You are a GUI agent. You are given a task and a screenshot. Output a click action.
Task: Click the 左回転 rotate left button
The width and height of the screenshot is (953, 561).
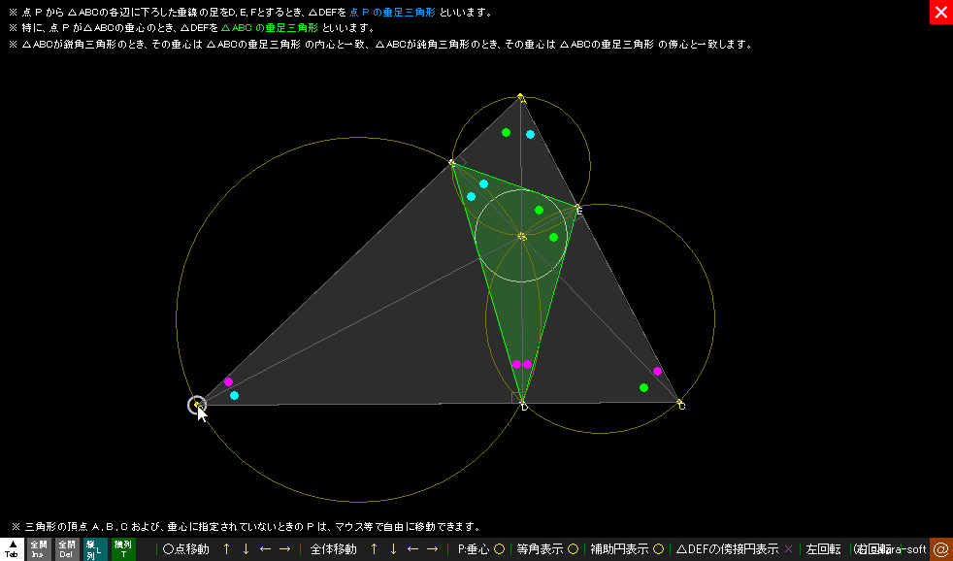point(824,549)
